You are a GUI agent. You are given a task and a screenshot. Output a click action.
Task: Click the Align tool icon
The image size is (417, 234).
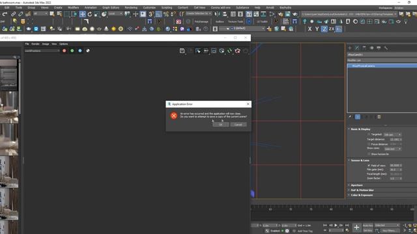point(225,14)
